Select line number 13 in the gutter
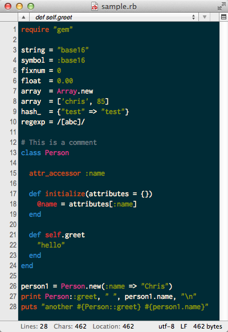228x332 pixels. coord(13,153)
